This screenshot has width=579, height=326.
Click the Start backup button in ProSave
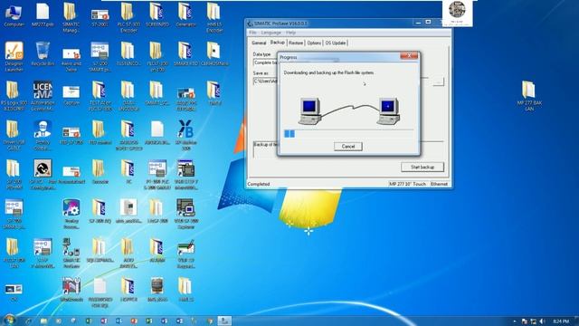click(422, 167)
